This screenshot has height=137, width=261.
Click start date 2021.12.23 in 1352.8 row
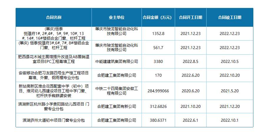click(x=190, y=34)
